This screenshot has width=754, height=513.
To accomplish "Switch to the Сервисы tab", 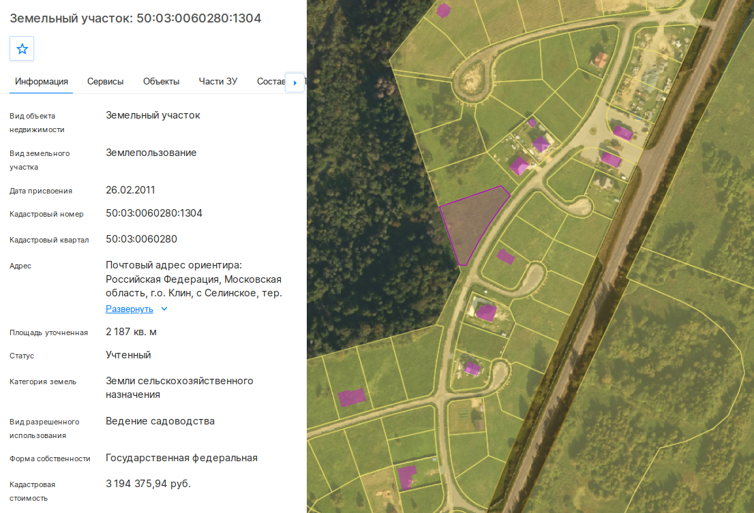I will (x=105, y=82).
